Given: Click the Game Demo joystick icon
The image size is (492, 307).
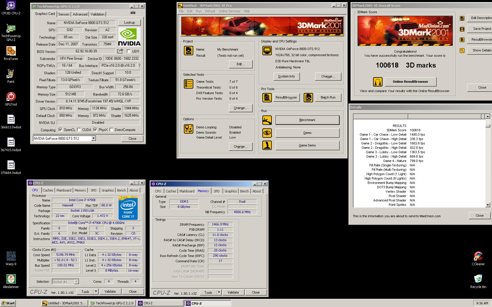Looking at the screenshot, I should [267, 145].
